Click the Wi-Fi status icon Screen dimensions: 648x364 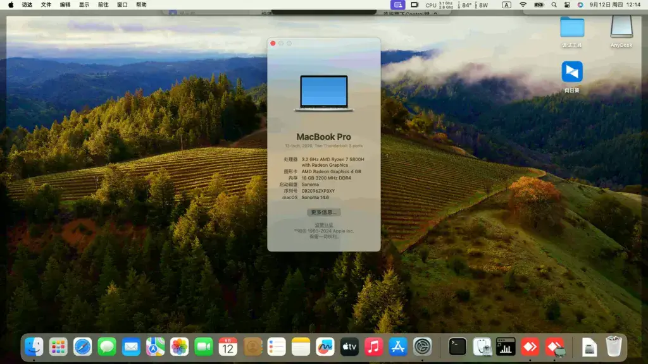523,5
